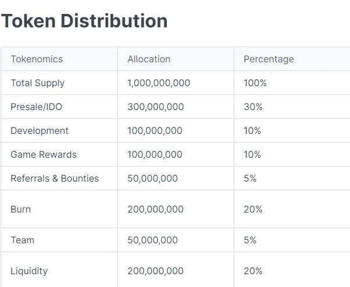The width and height of the screenshot is (350, 287).
Task: Click the 30% percentage cell
Action: click(x=253, y=107)
